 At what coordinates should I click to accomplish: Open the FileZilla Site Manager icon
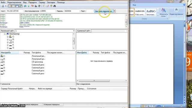(3, 6)
